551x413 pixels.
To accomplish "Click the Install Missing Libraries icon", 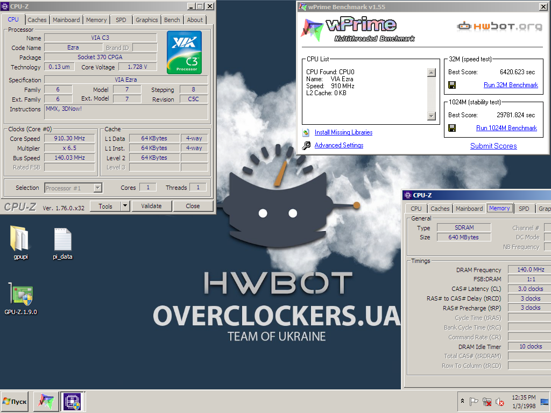I will (306, 132).
